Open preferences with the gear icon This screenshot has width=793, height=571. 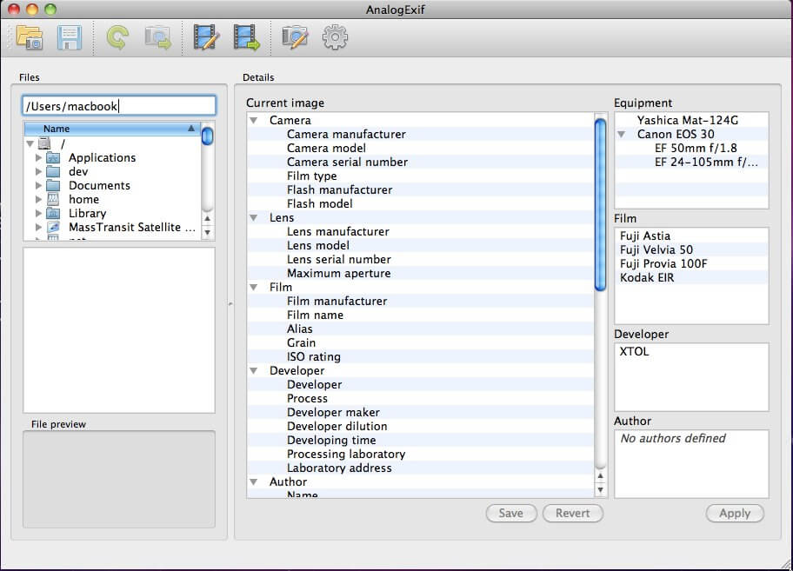coord(335,37)
